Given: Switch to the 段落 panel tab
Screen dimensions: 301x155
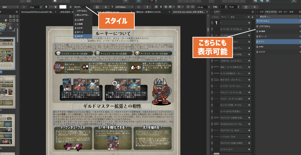Looking at the screenshot, I should pyautogui.click(x=291, y=12).
